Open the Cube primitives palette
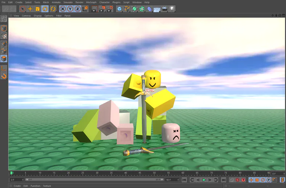The image size is (286, 188). 119,9
